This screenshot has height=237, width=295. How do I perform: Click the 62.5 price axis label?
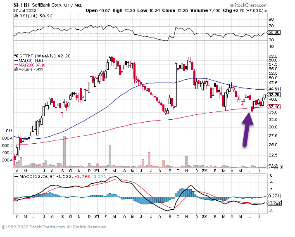273,57
